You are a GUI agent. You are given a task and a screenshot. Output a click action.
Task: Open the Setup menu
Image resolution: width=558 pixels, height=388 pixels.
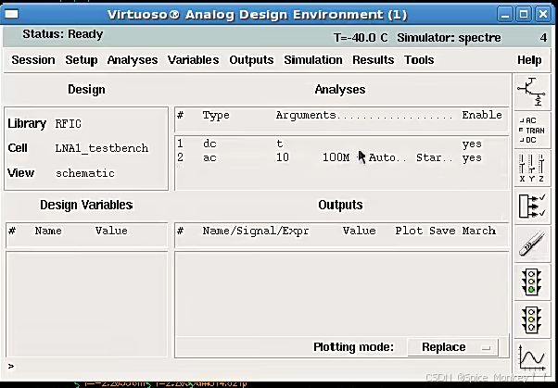click(x=82, y=60)
